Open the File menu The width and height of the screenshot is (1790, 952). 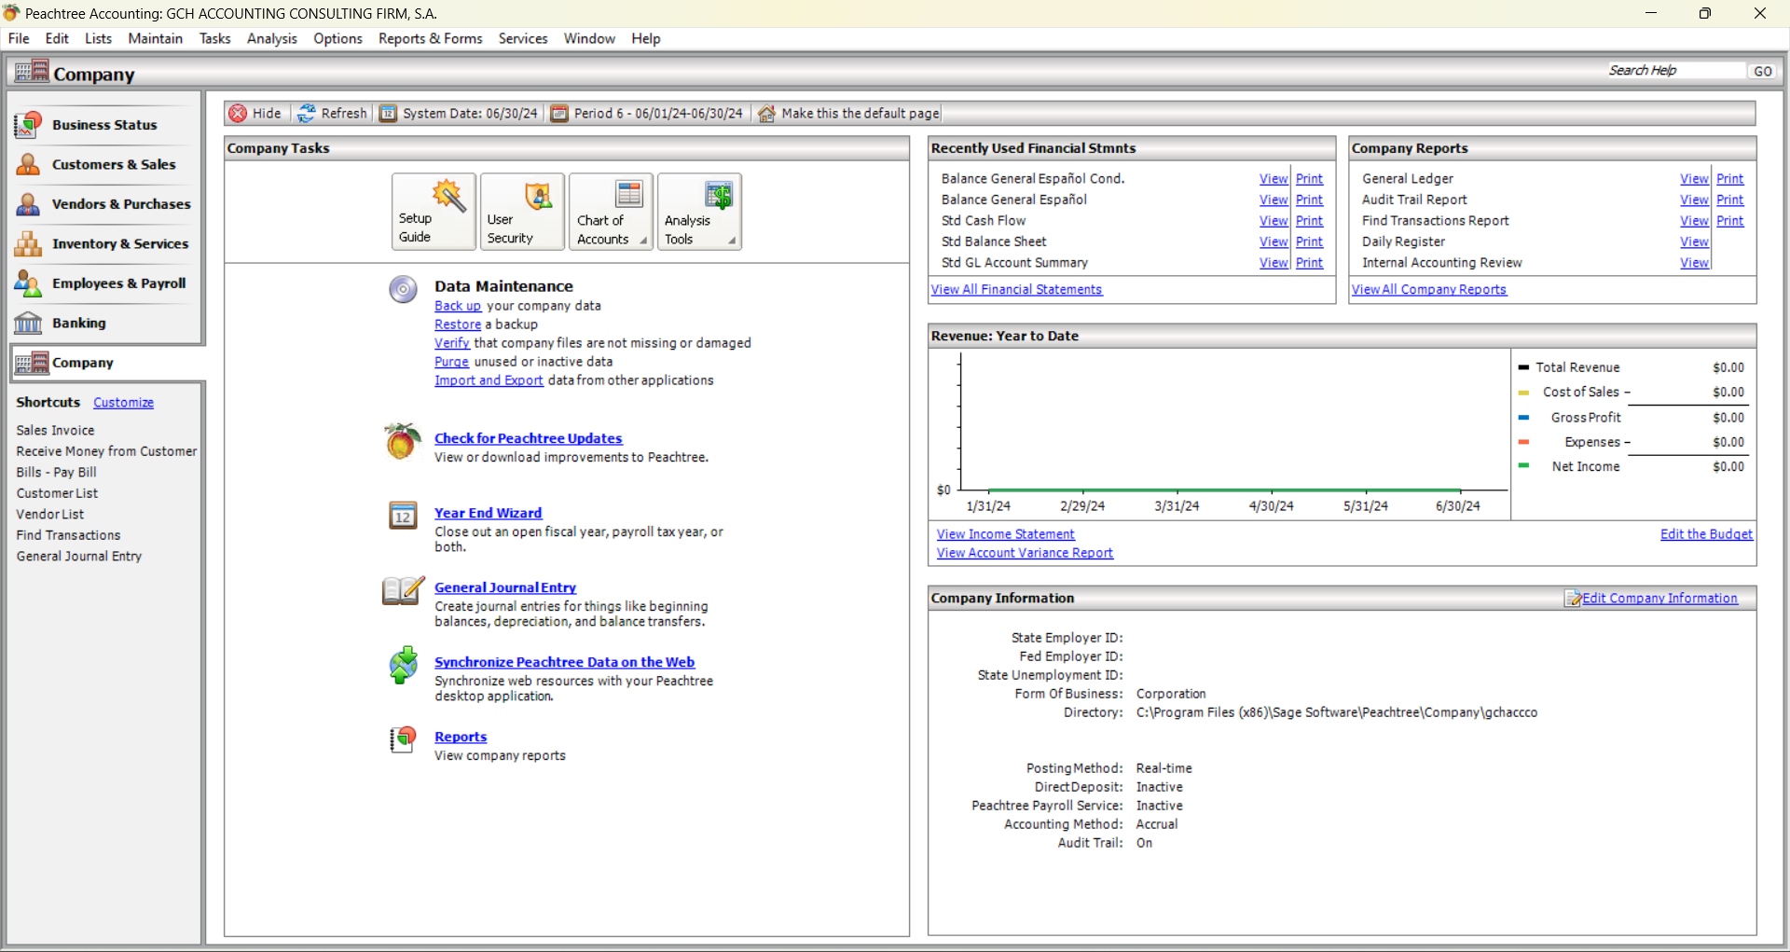tap(19, 38)
